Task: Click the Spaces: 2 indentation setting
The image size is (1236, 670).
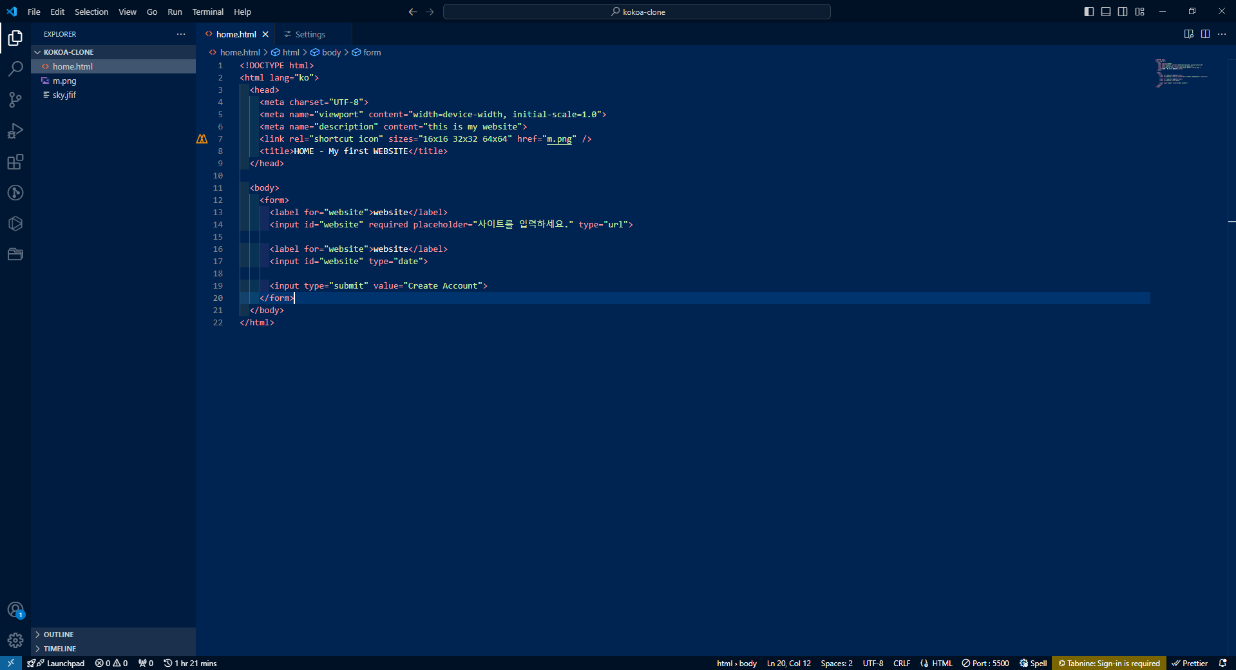Action: coord(837,663)
